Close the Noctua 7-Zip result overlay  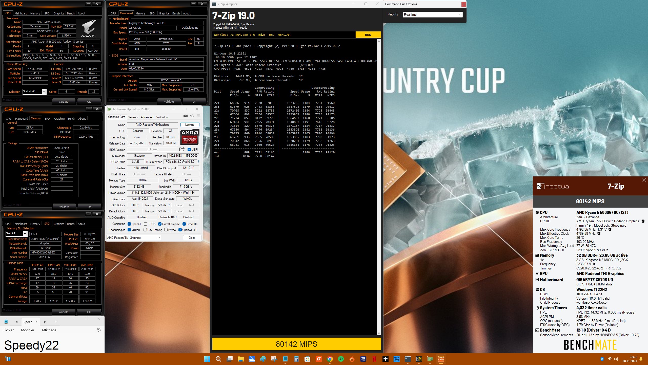pos(644,180)
